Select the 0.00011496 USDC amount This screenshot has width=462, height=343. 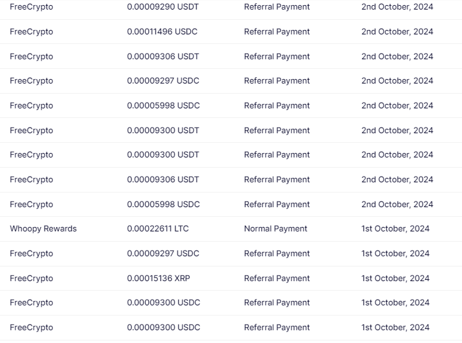coord(163,32)
